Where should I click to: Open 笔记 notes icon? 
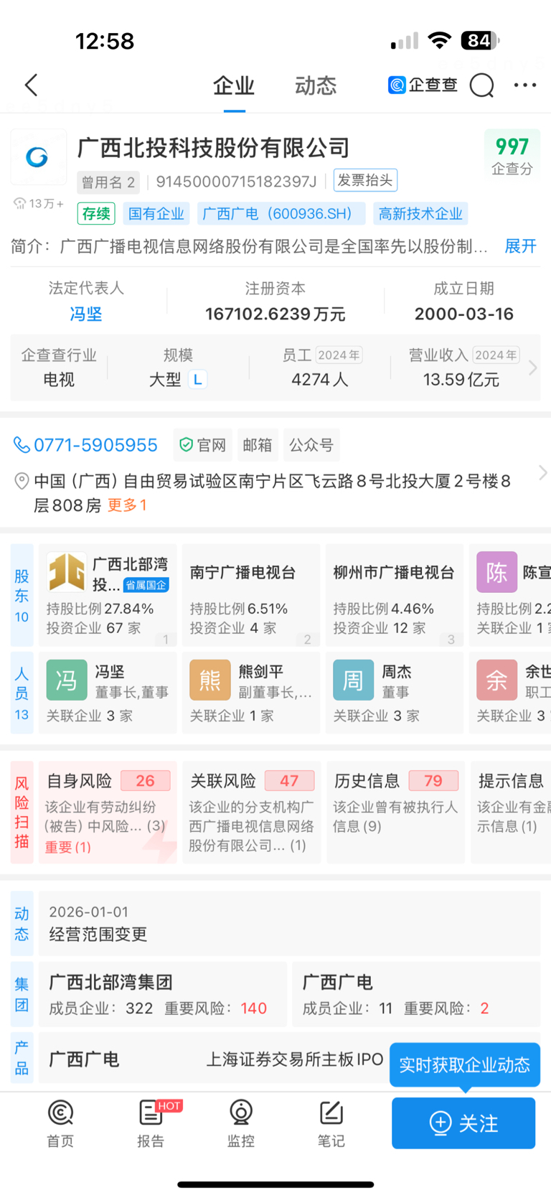click(331, 1124)
